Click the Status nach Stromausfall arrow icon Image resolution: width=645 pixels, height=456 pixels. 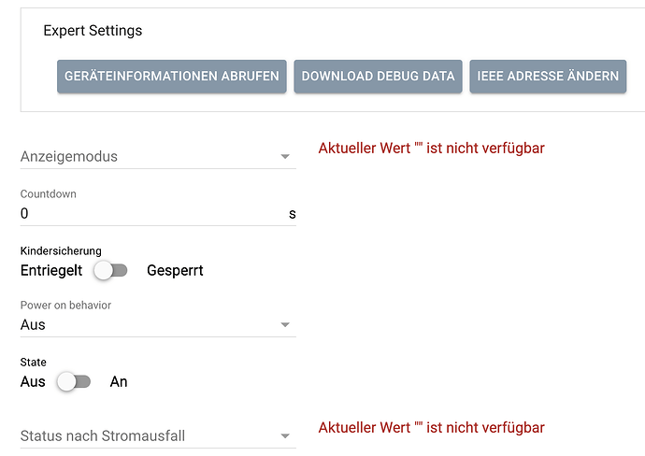[x=285, y=435]
